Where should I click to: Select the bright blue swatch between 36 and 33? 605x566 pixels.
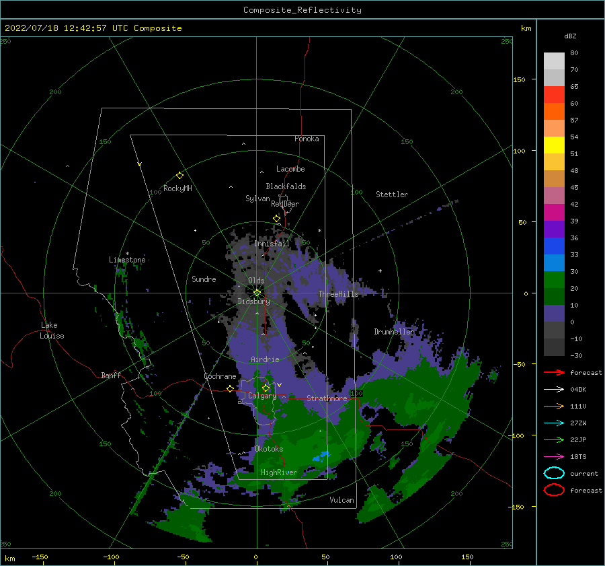click(x=554, y=246)
